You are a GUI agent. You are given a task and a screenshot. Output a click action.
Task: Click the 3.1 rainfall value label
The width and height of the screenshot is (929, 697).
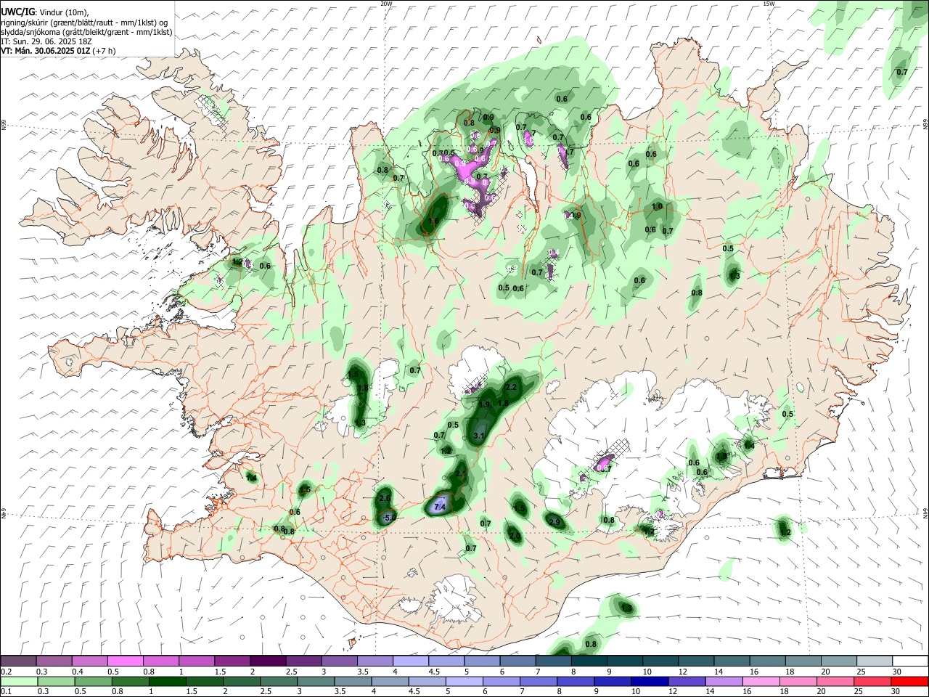[x=478, y=436]
